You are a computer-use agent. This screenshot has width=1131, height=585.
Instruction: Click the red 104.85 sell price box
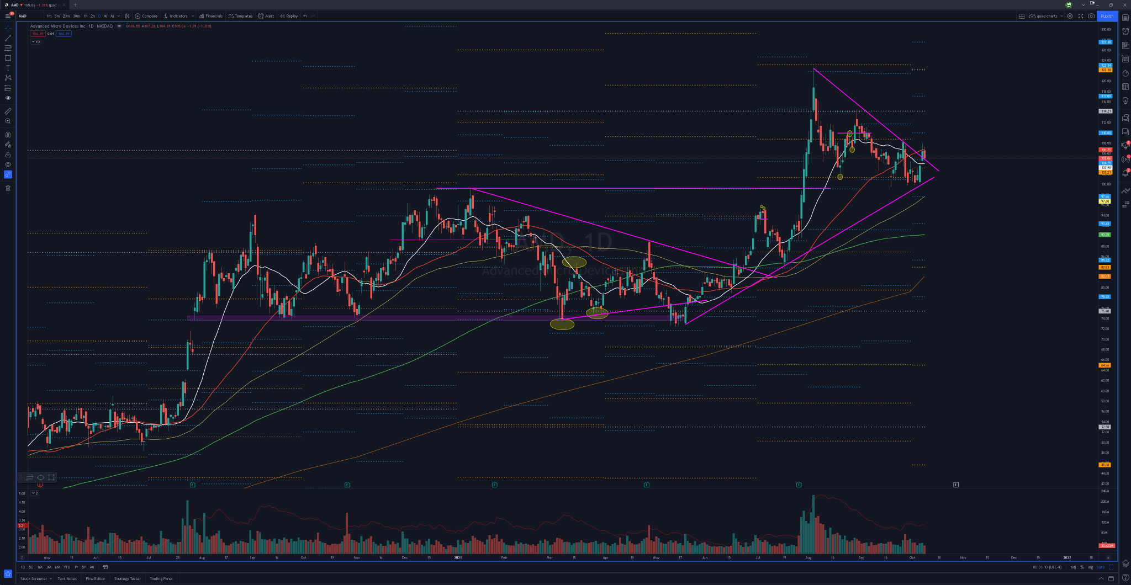(37, 34)
